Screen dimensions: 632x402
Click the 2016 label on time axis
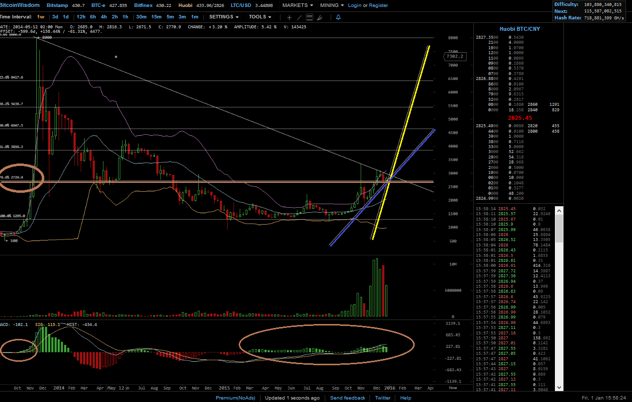(390, 388)
